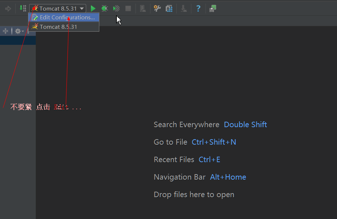This screenshot has width=337, height=219.
Task: Click the Double Shift shortcut hint
Action: (245, 125)
